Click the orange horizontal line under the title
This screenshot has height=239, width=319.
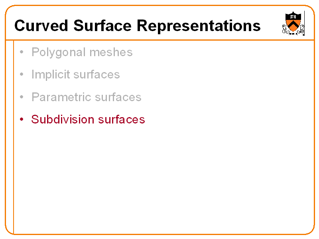[159, 40]
